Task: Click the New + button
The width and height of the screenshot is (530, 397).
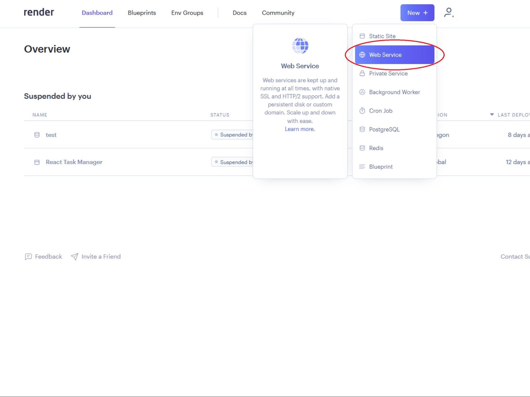Action: (417, 12)
